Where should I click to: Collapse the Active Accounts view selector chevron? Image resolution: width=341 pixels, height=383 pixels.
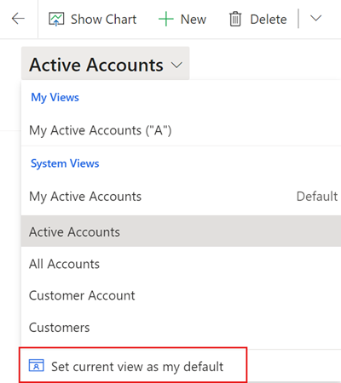176,66
